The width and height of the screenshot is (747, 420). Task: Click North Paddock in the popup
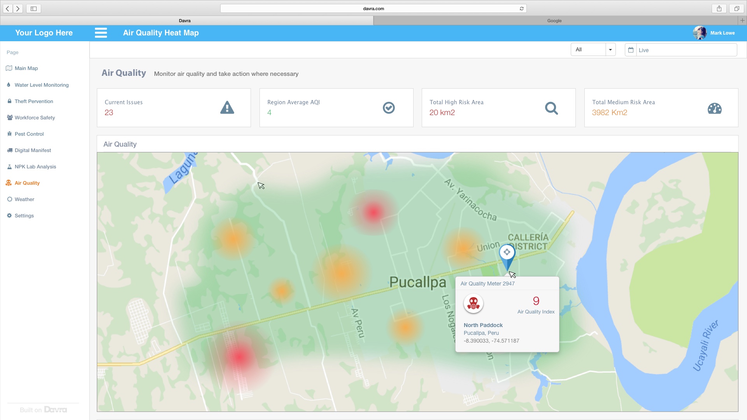coord(483,325)
